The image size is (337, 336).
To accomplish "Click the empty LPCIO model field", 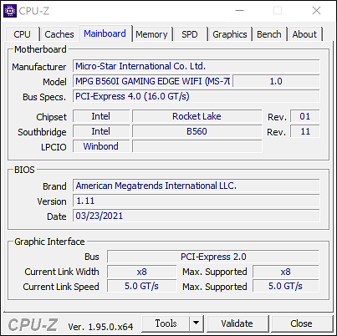I will click(197, 146).
